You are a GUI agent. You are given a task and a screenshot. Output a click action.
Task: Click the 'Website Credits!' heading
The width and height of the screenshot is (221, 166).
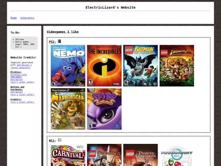click(x=23, y=57)
